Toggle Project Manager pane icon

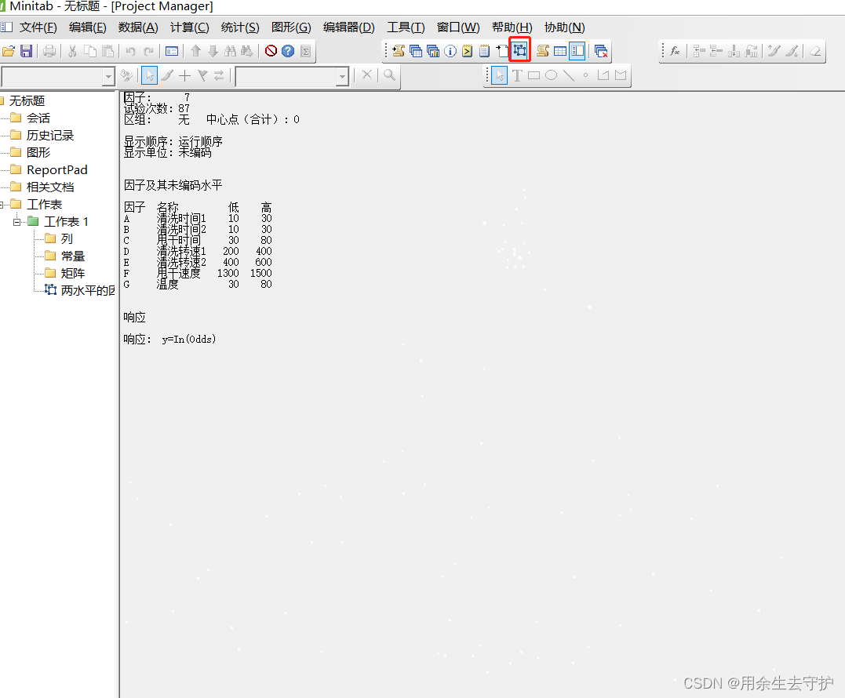[x=577, y=51]
